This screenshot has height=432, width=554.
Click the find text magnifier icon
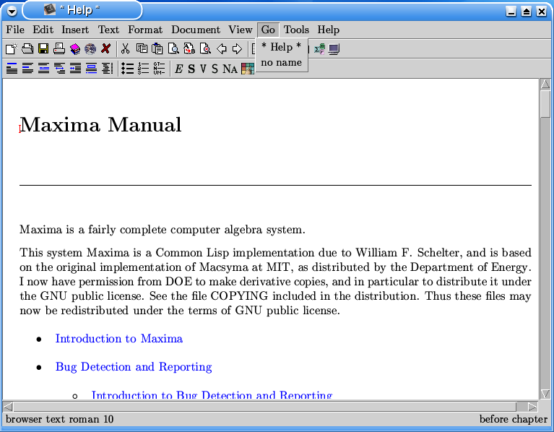(173, 48)
